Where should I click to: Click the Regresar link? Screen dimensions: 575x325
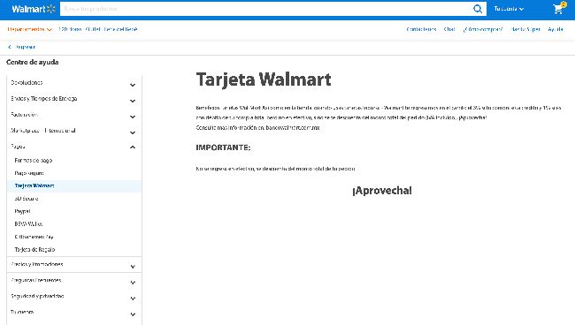[26, 47]
